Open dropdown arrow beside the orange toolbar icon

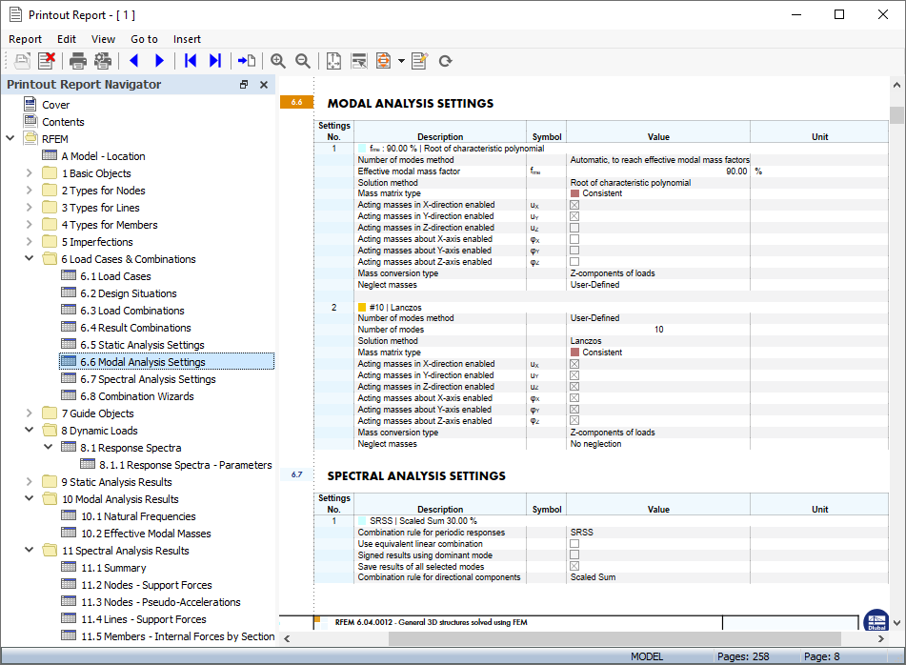click(401, 61)
